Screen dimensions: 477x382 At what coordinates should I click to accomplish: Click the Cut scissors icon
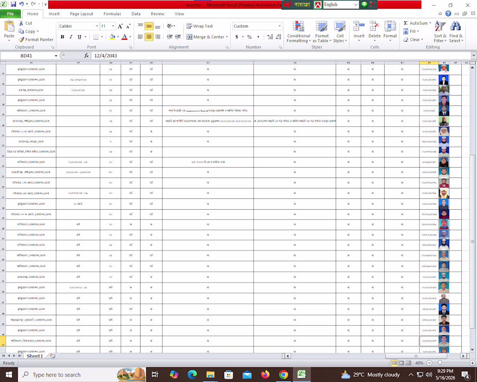(x=21, y=23)
